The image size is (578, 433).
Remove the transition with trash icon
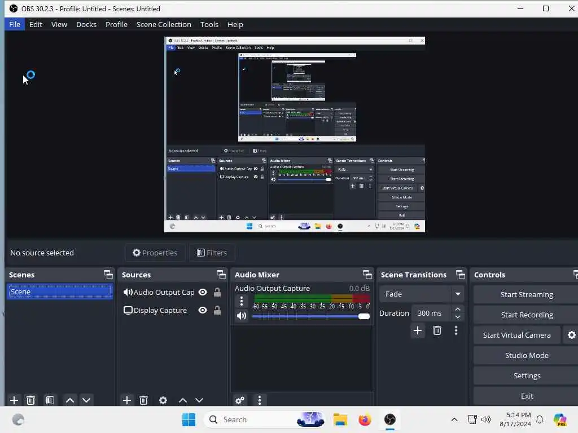(x=437, y=330)
